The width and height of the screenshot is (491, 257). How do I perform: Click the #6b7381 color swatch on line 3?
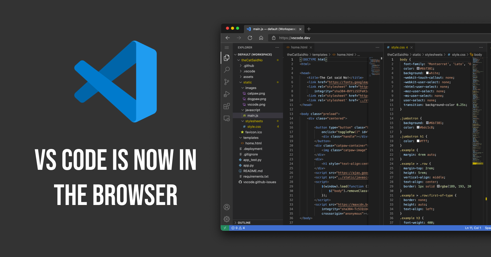click(418, 69)
